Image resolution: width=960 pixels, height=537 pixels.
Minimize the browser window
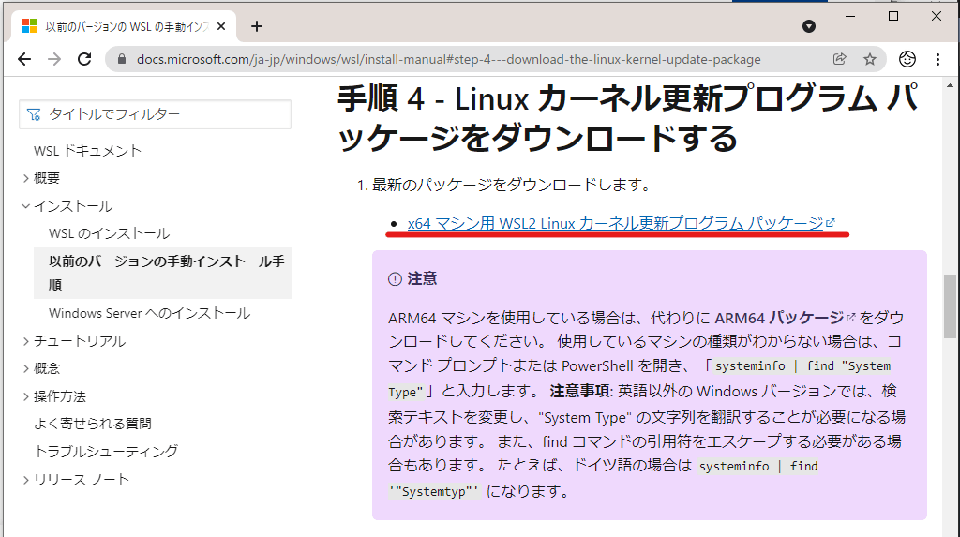pyautogui.click(x=849, y=17)
